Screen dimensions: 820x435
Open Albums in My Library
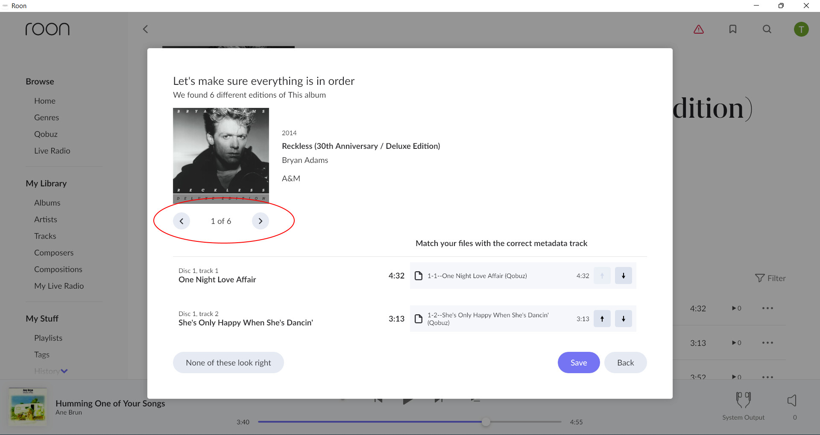pos(47,203)
